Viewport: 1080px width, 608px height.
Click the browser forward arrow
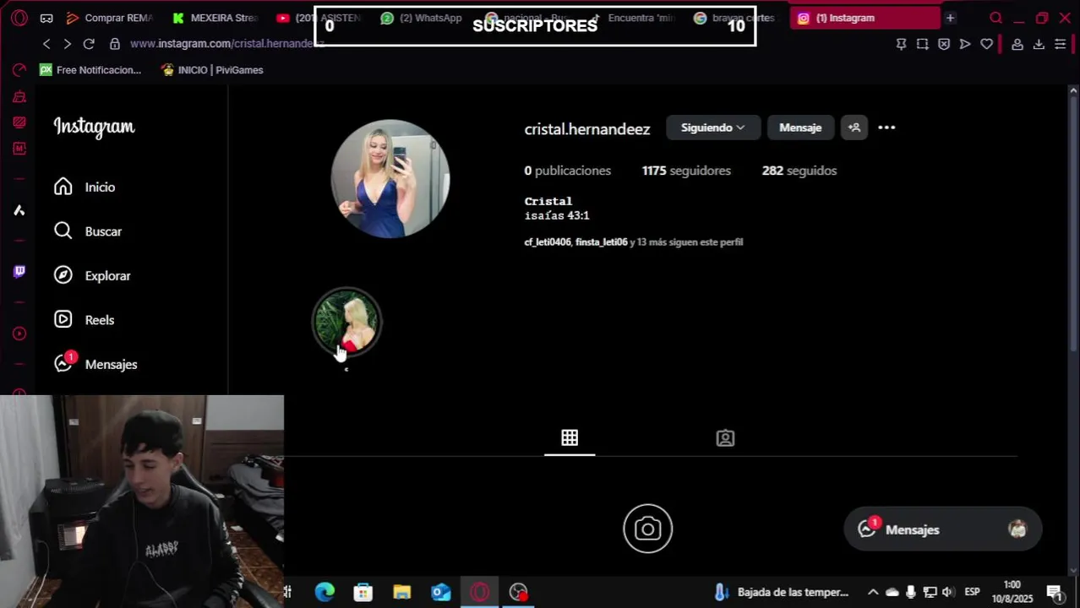tap(68, 44)
